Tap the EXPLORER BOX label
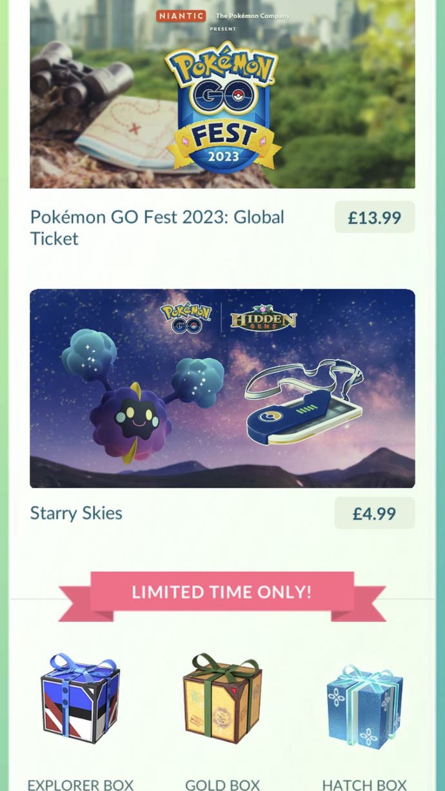 click(81, 785)
